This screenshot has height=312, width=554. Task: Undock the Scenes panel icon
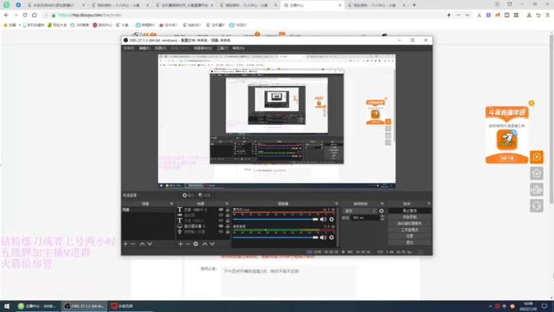[172, 204]
